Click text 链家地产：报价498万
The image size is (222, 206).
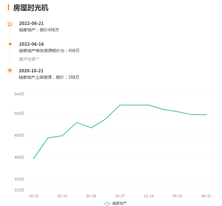39,30
